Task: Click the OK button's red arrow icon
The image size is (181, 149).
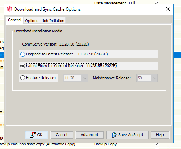Action: [x=33, y=135]
